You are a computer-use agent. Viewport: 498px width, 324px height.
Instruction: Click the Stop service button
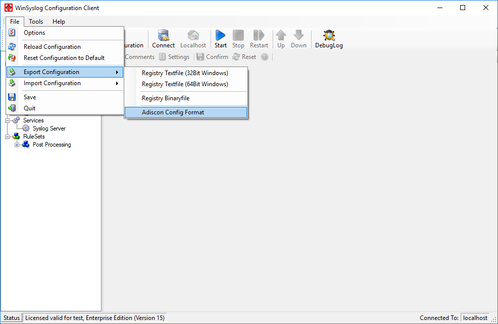click(x=238, y=39)
